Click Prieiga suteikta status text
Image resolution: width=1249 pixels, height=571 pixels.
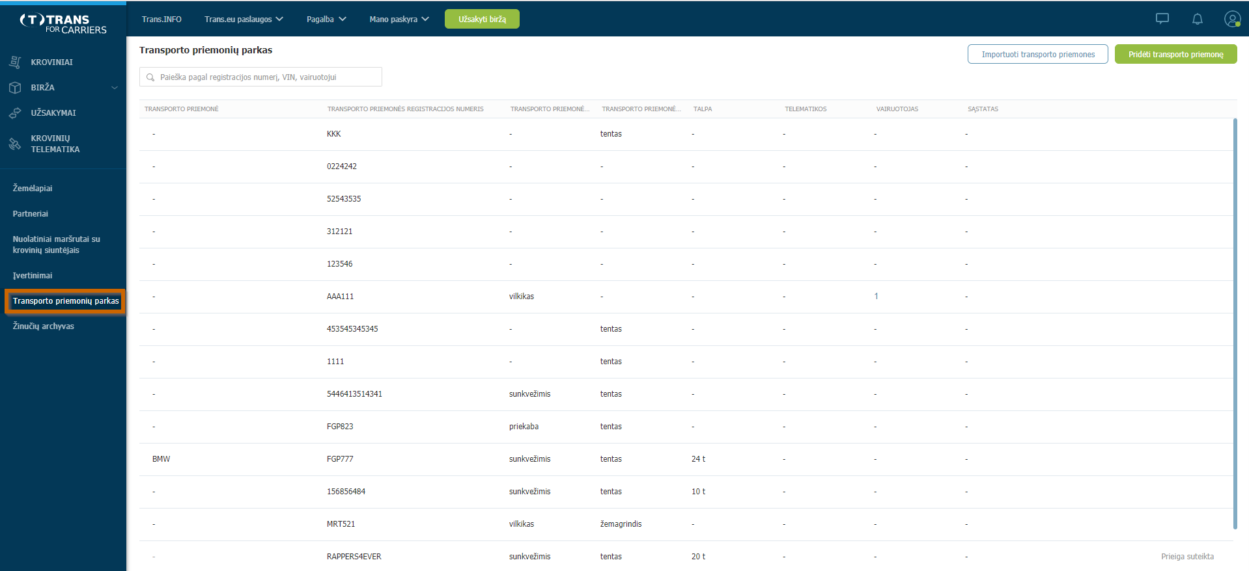click(x=1187, y=557)
